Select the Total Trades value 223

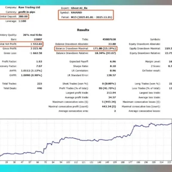pos(40,84)
